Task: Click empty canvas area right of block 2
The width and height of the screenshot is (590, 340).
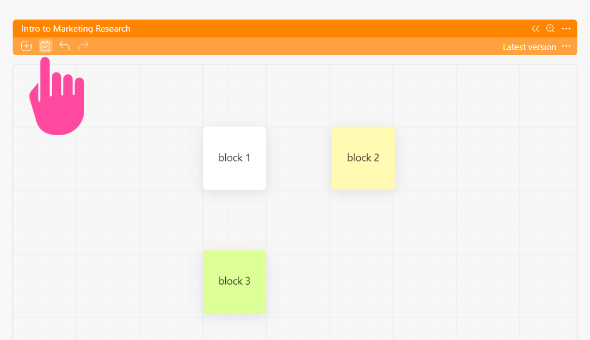Action: (485, 158)
